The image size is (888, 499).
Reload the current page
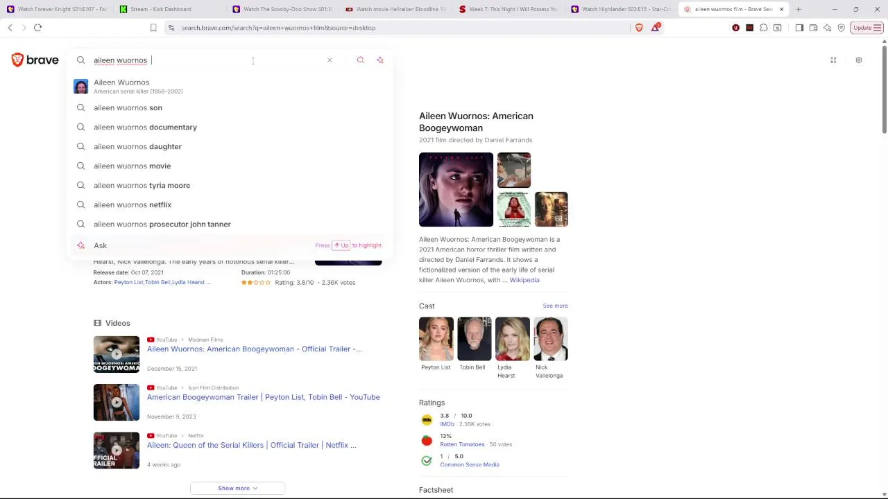click(37, 28)
